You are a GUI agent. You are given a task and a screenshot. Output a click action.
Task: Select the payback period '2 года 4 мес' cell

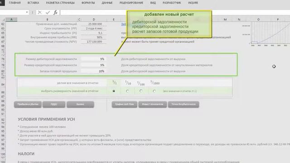pos(94,29)
